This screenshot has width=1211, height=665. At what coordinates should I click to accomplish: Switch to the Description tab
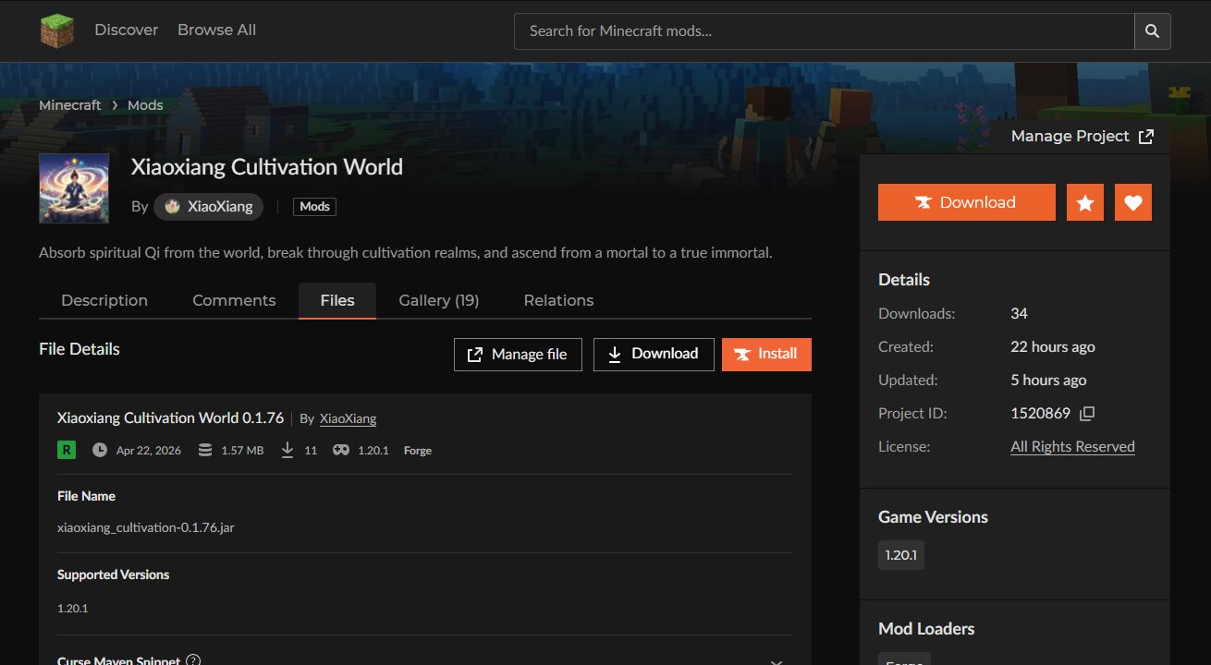(104, 301)
